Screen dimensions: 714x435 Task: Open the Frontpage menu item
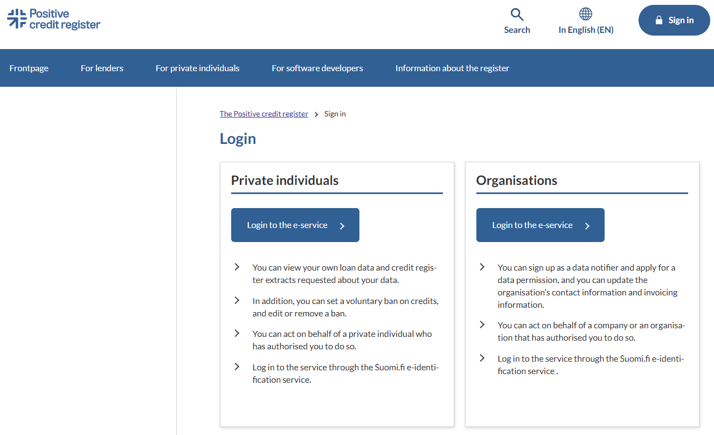click(29, 68)
